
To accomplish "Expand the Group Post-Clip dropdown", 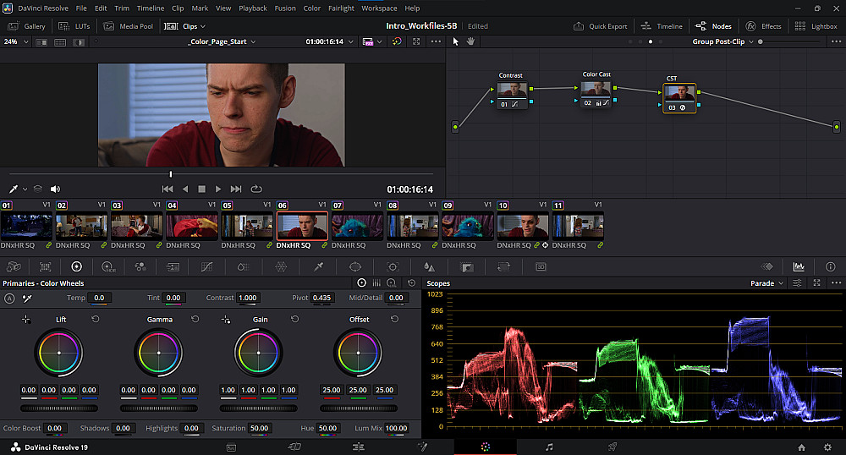I will 722,41.
